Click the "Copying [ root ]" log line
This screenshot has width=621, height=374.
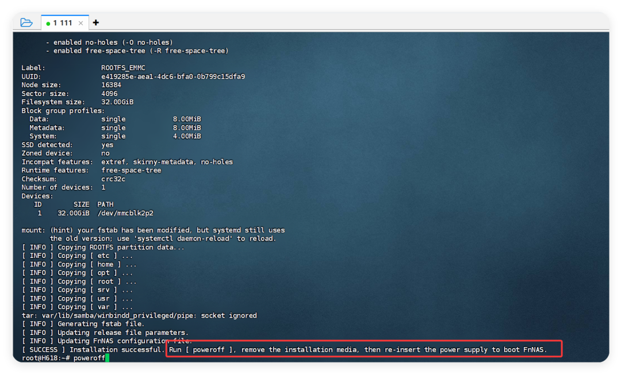(79, 282)
